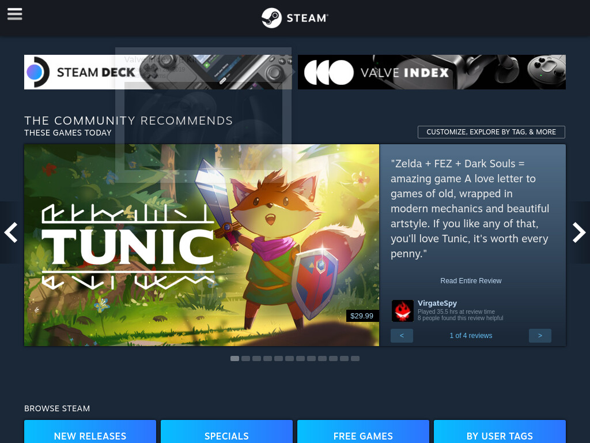This screenshot has height=443, width=590.
Task: Select the last carousel page dot
Action: [x=355, y=359]
